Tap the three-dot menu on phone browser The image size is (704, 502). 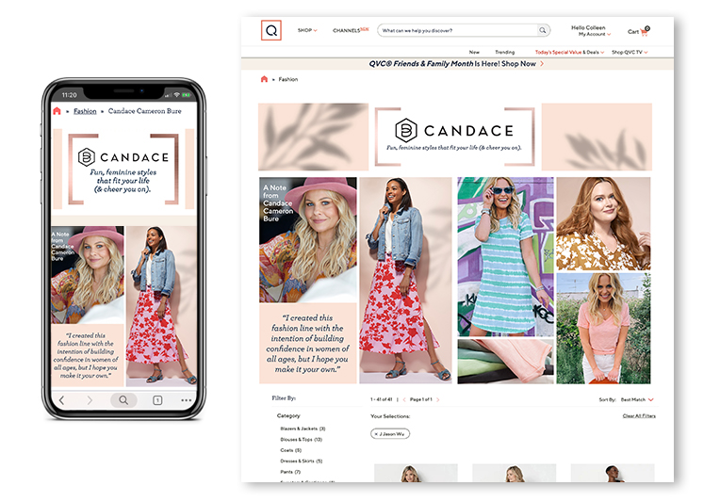(x=187, y=400)
